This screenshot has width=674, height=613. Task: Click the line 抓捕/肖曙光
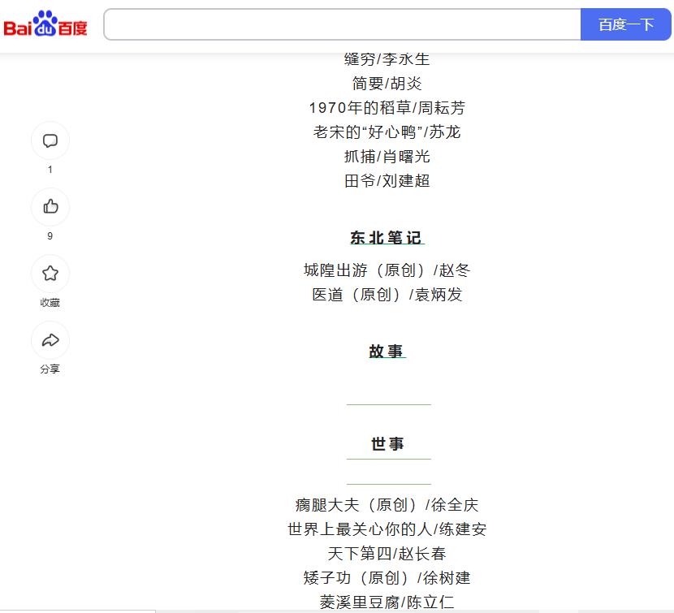click(387, 157)
